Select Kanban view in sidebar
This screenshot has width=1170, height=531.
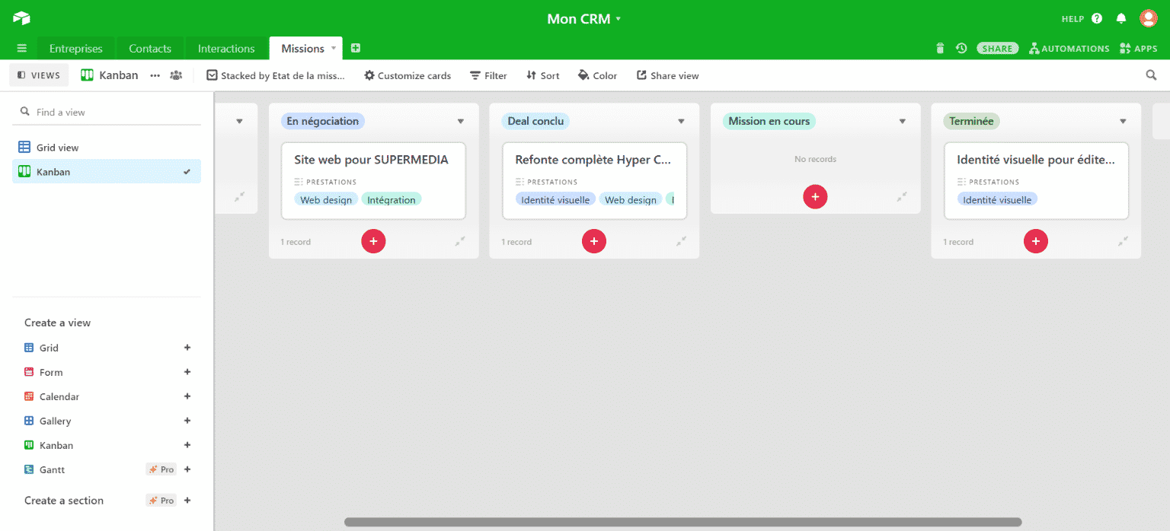107,172
